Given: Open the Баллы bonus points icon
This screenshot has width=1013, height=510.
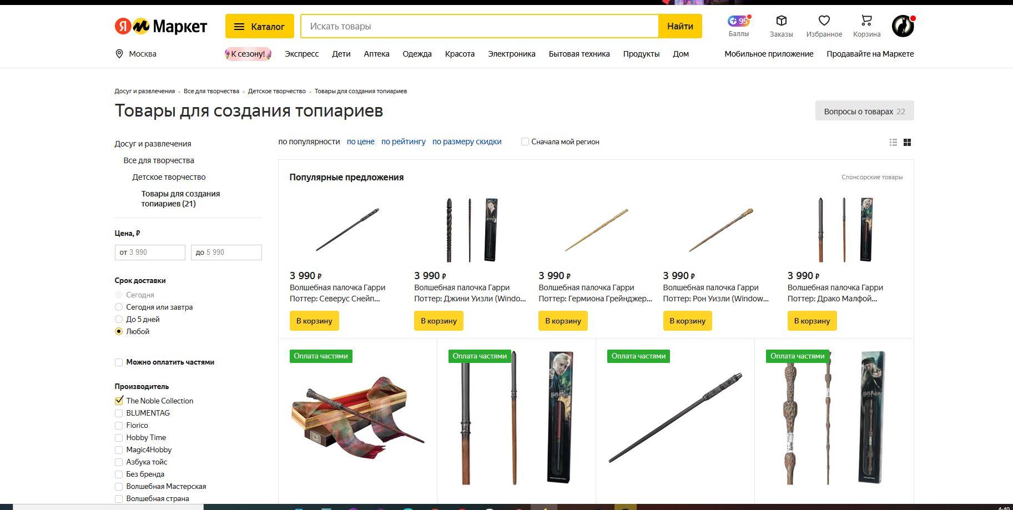Looking at the screenshot, I should 738,21.
